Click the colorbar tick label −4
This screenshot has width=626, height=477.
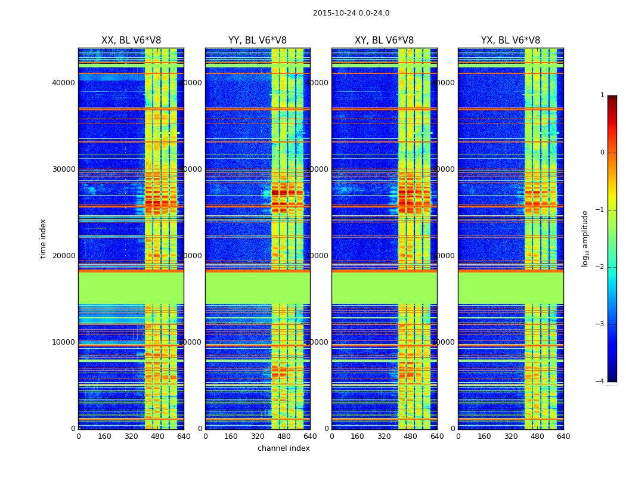601,382
